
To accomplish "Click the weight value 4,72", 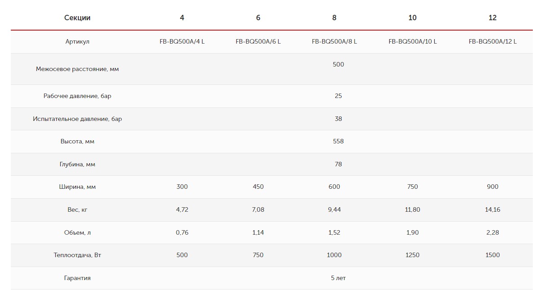I will pyautogui.click(x=182, y=209).
